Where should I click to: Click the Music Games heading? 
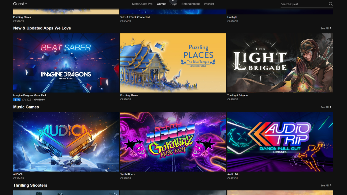point(26,107)
